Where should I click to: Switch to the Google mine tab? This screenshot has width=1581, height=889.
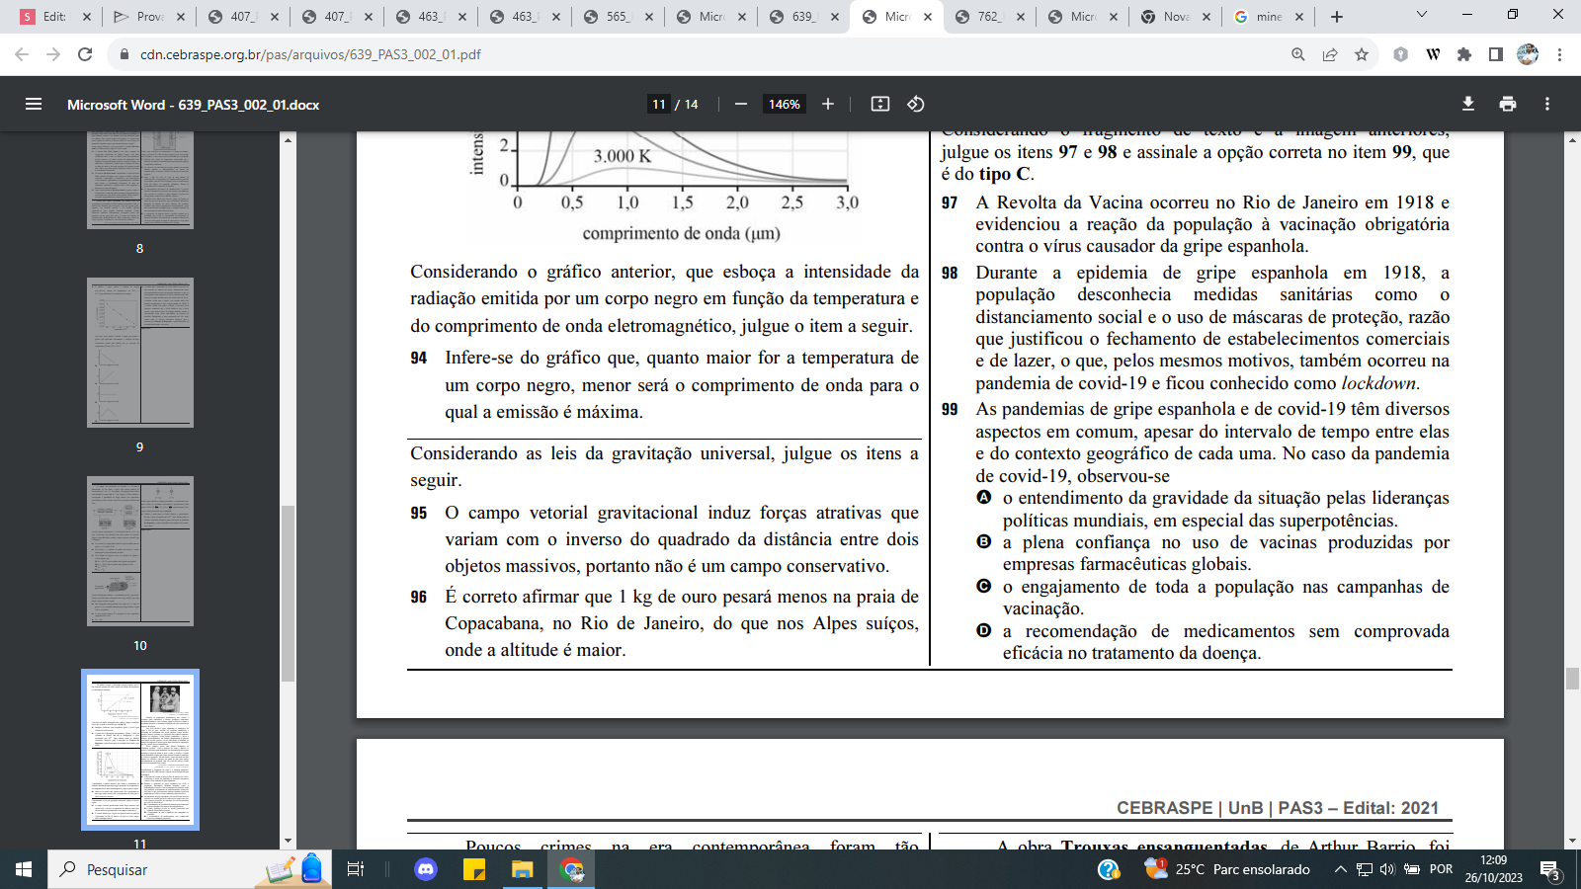coord(1270,17)
